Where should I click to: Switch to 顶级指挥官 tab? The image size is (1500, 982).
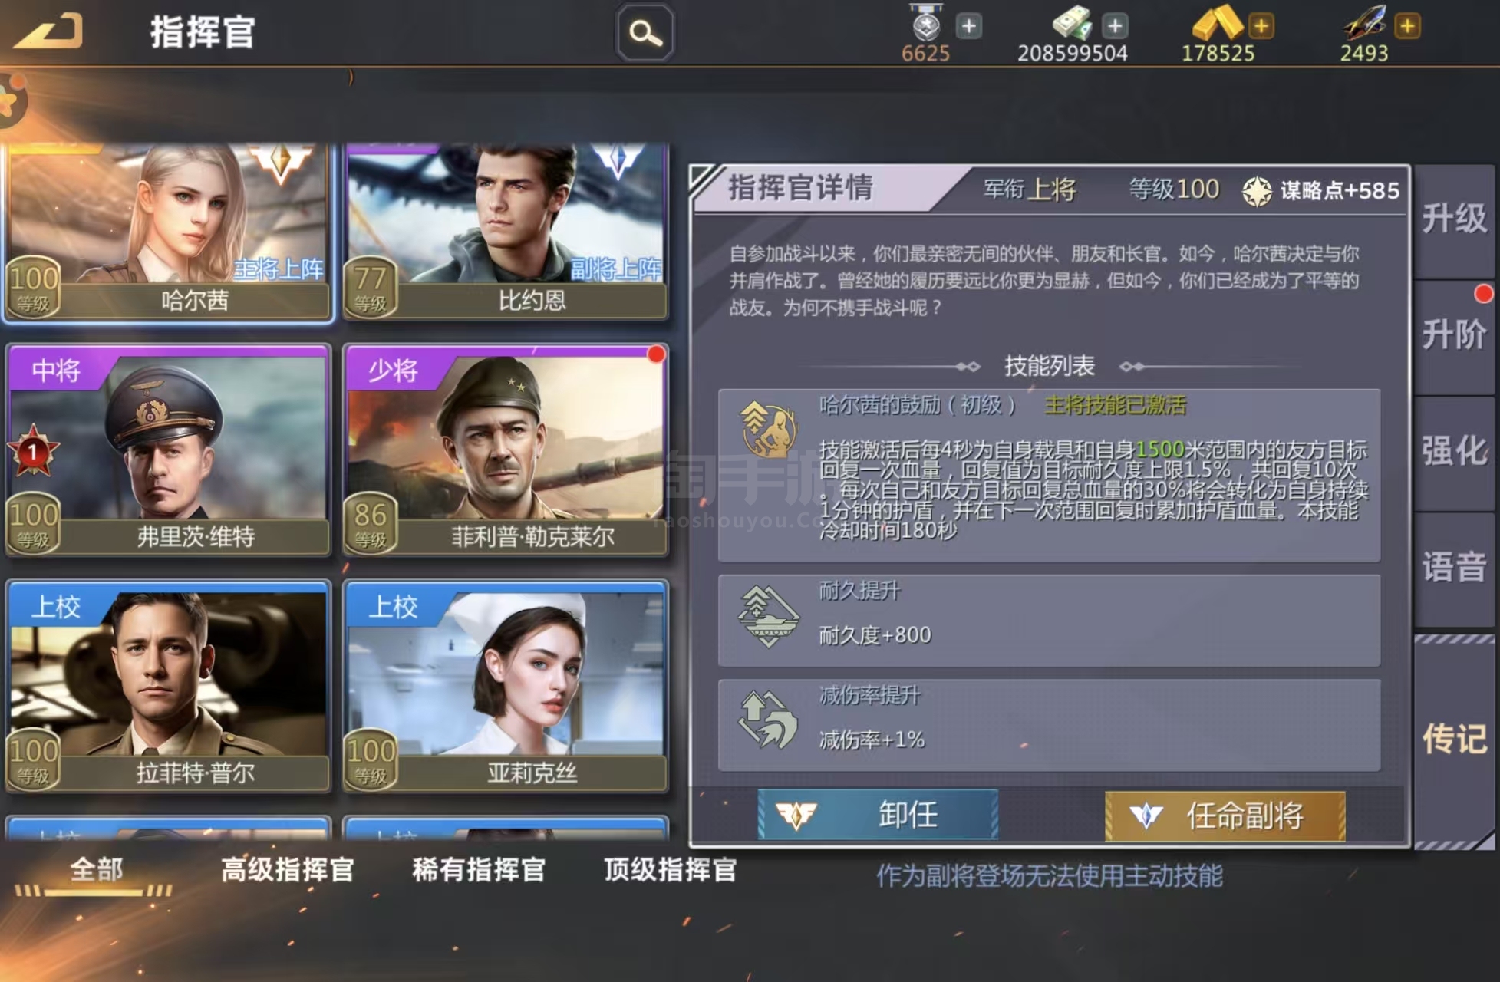click(670, 871)
